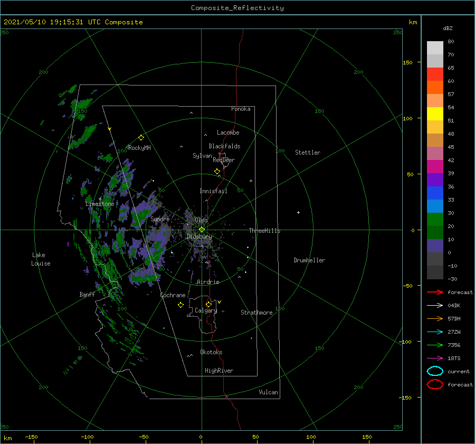Click the green 7356 arrow icon
The width and height of the screenshot is (475, 444).
coord(435,345)
